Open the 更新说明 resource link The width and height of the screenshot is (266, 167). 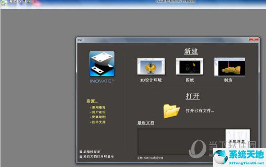click(x=98, y=117)
